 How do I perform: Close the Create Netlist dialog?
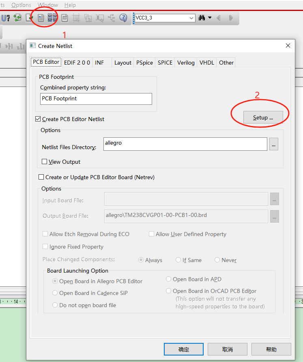pyautogui.click(x=288, y=46)
